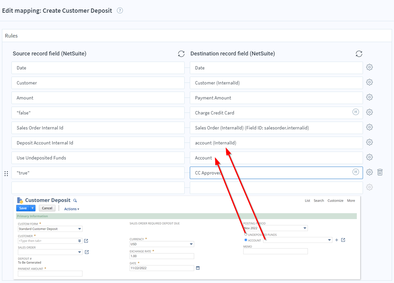Click destination field "CC Approved"
Screen dimensions: 394x283
click(276, 173)
